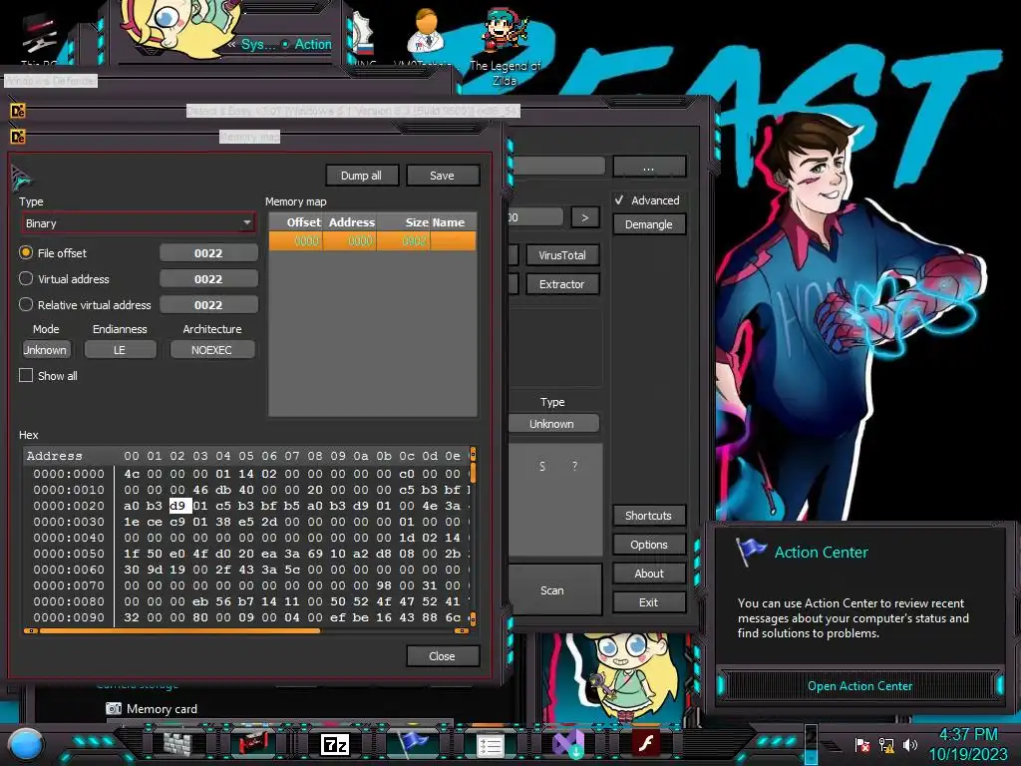Click the > button next to the field
Image resolution: width=1021 pixels, height=766 pixels.
(x=584, y=217)
